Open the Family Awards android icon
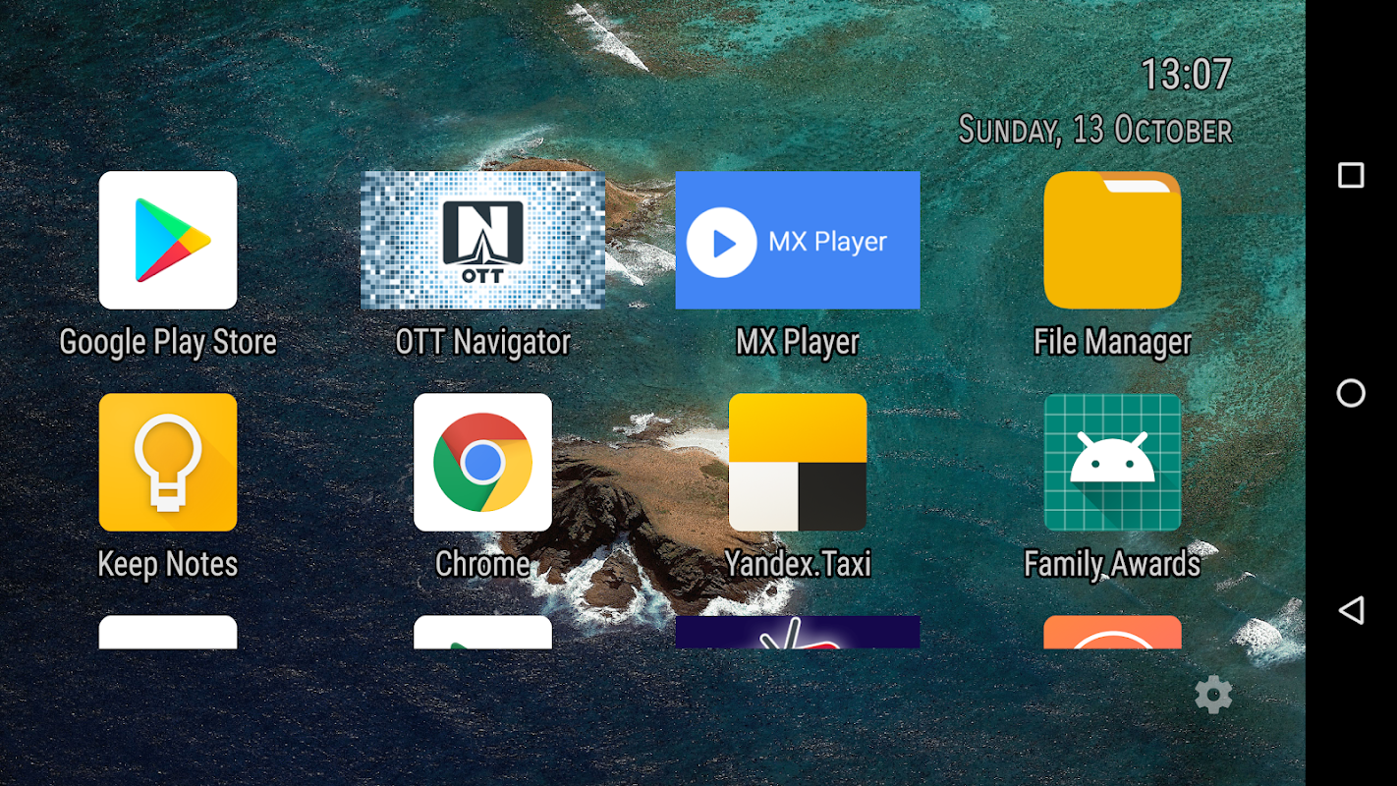 (x=1112, y=462)
